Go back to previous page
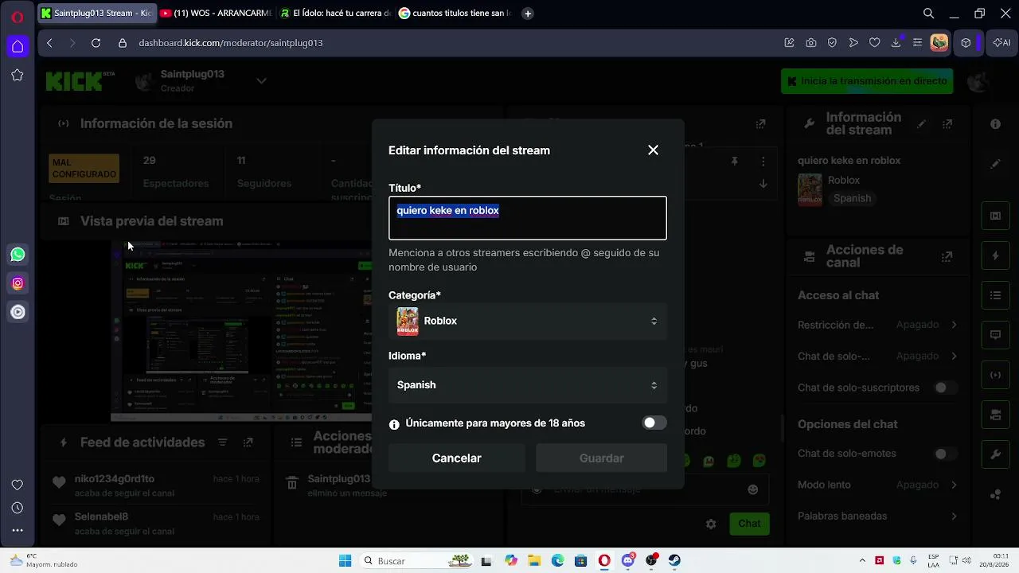Image resolution: width=1019 pixels, height=573 pixels. [x=49, y=43]
